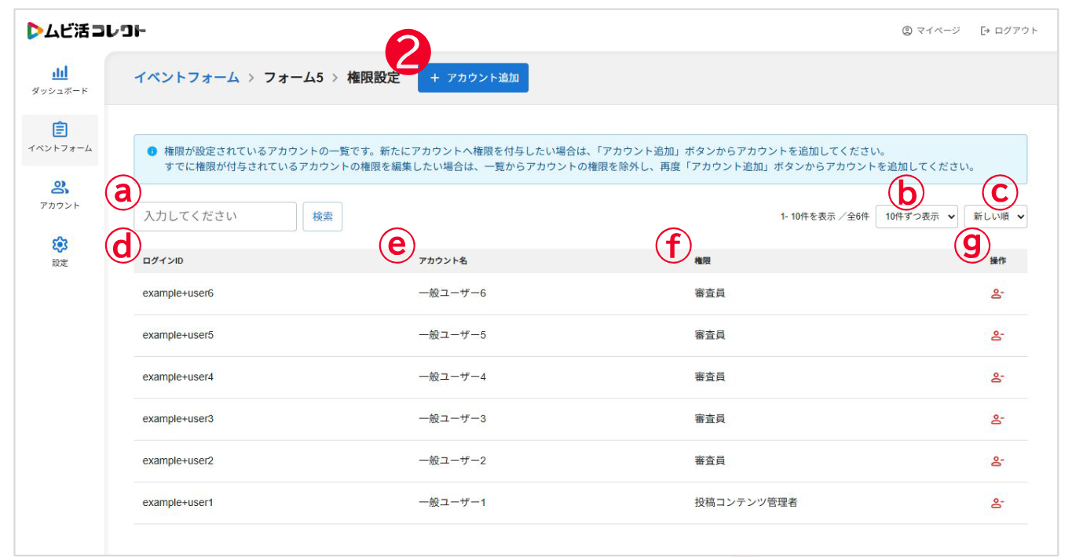Click account name 一般ユーザー4
The image size is (1072, 557).
click(452, 377)
